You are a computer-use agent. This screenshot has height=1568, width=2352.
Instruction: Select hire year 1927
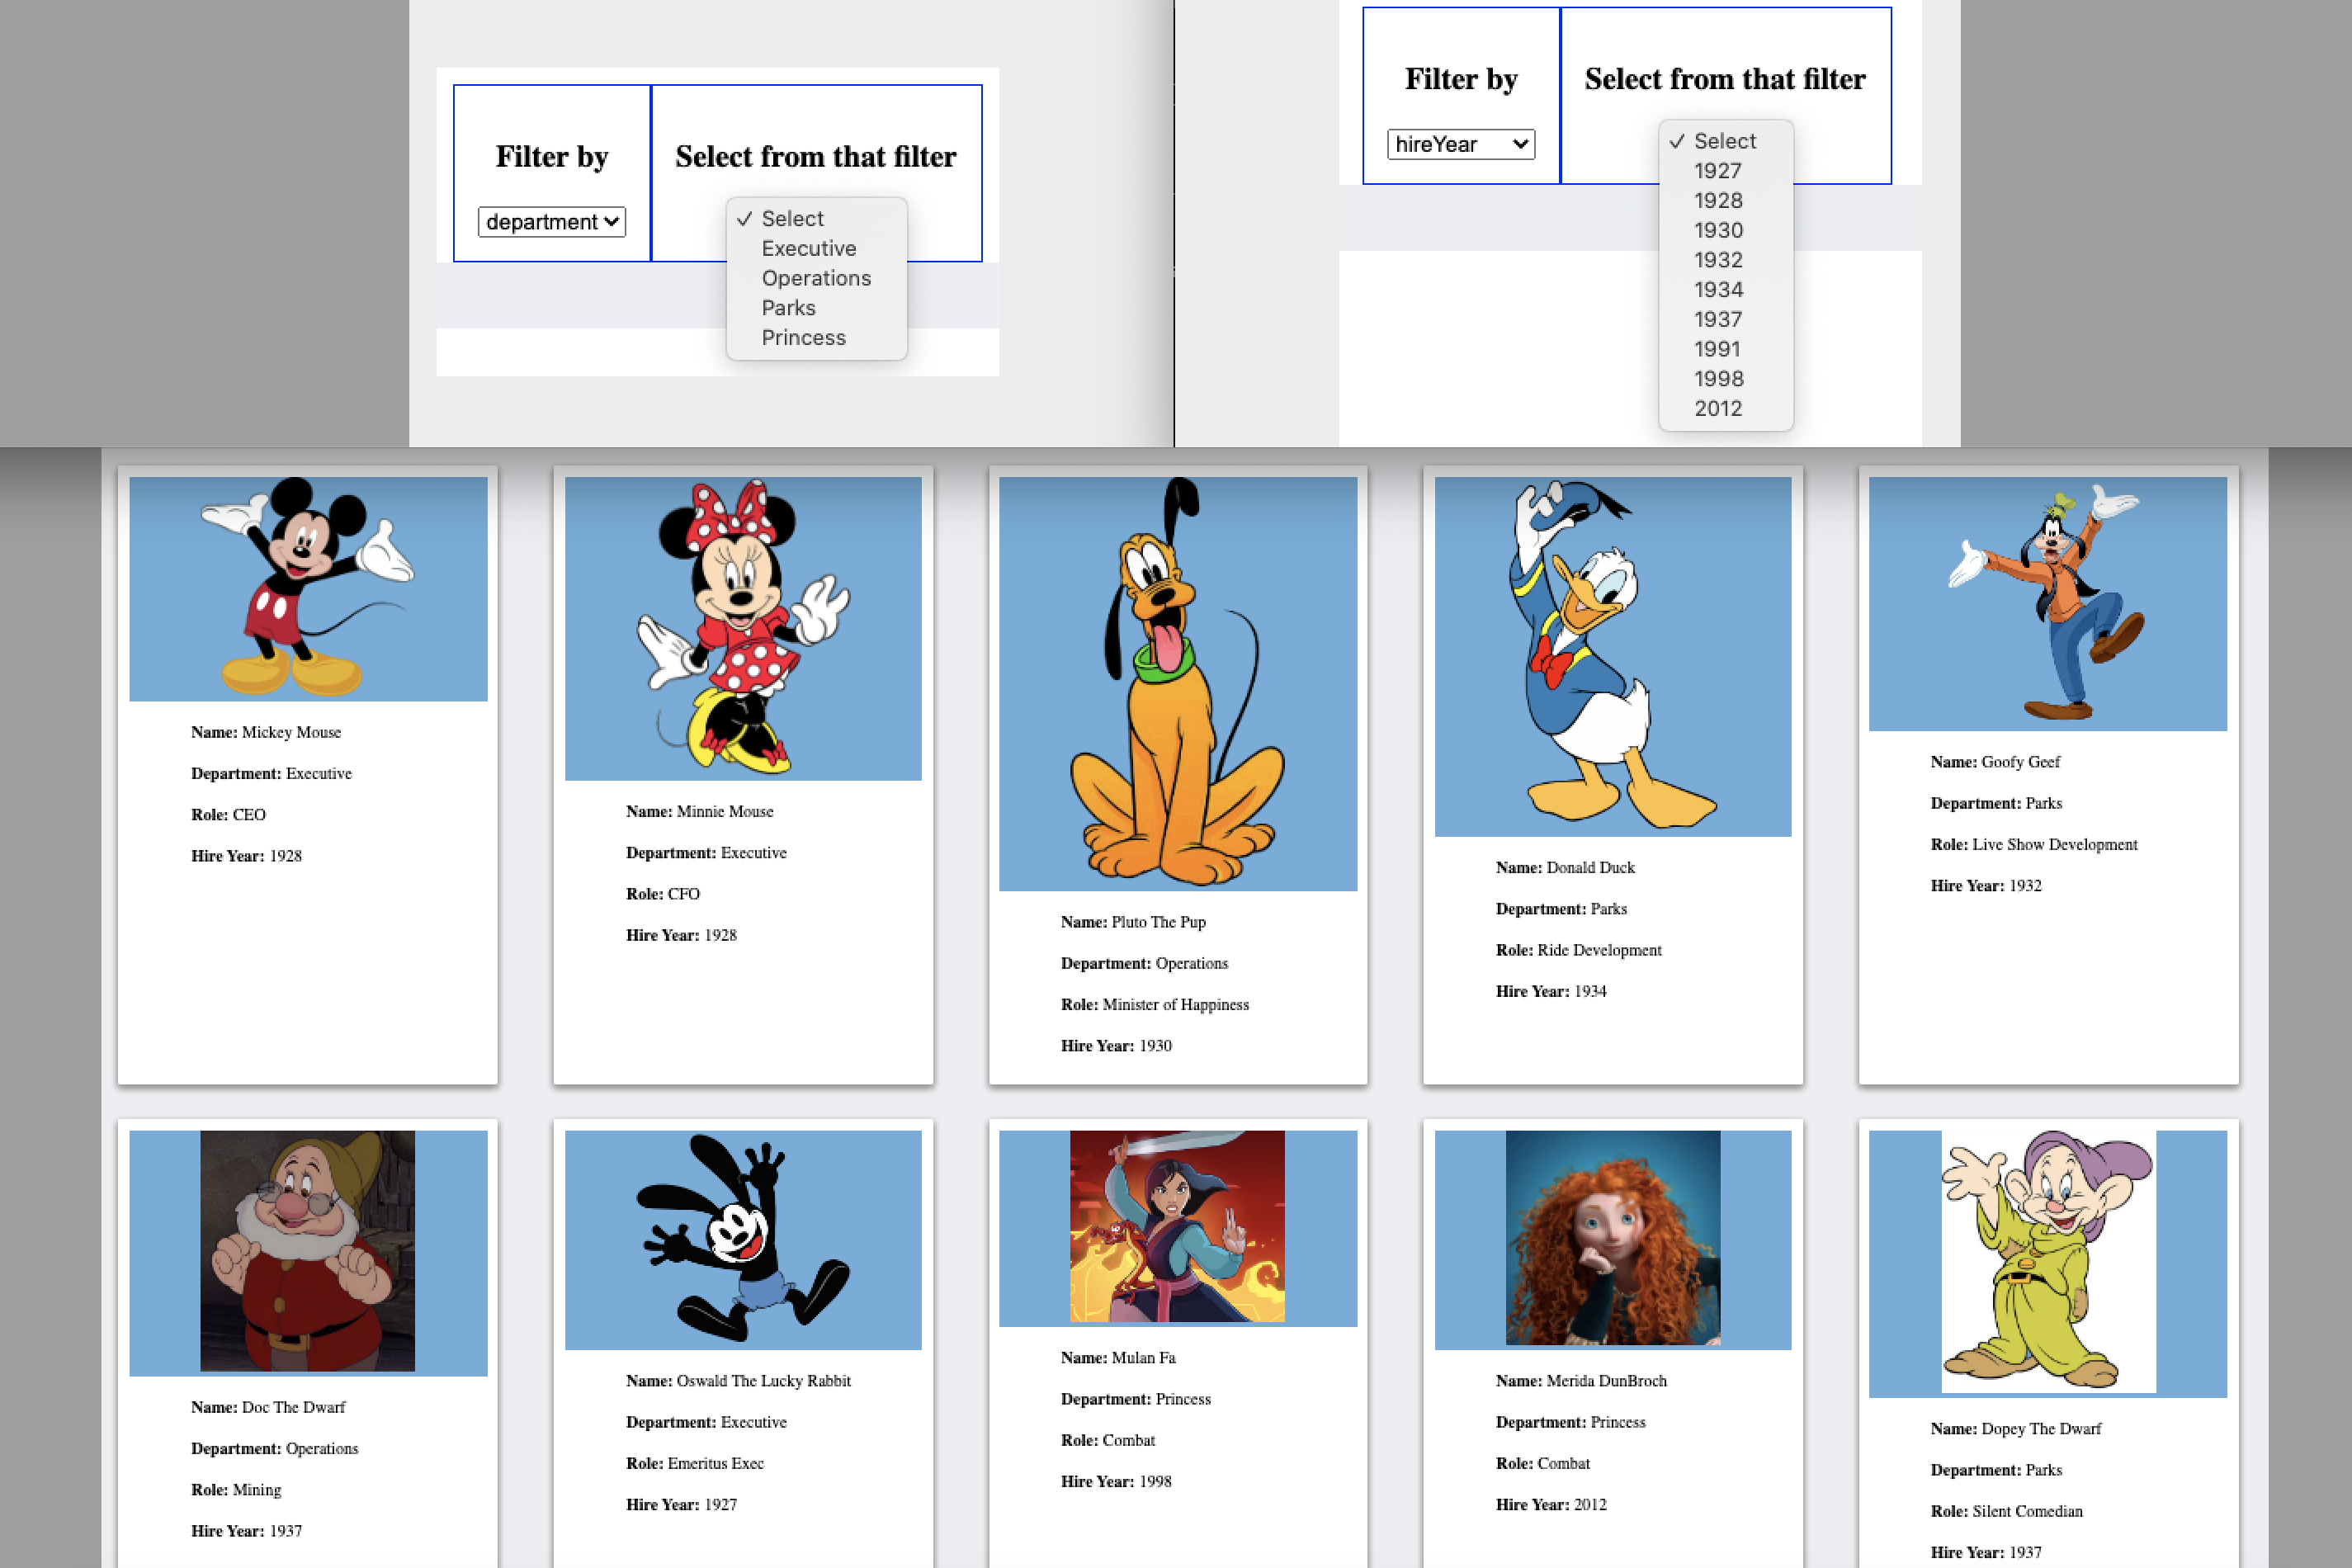(x=1717, y=171)
